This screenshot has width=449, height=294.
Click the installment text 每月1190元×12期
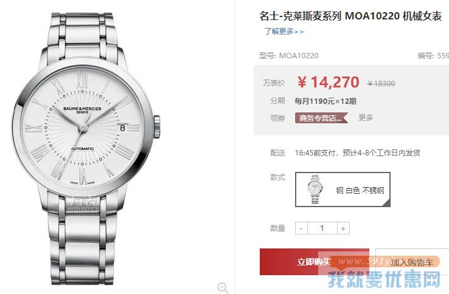325,101
